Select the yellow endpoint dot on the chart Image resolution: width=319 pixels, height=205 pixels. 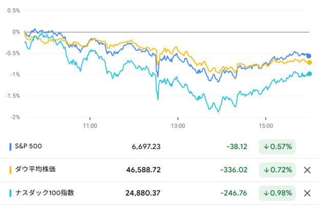310,62
